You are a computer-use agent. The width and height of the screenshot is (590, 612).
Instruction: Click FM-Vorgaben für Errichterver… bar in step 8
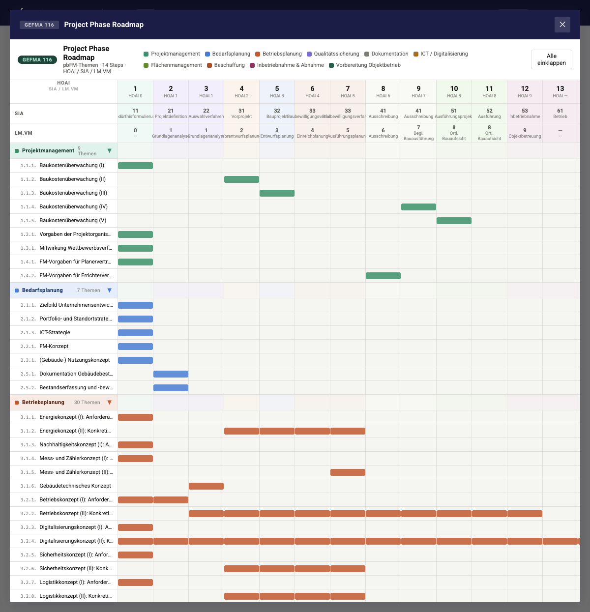pos(383,276)
